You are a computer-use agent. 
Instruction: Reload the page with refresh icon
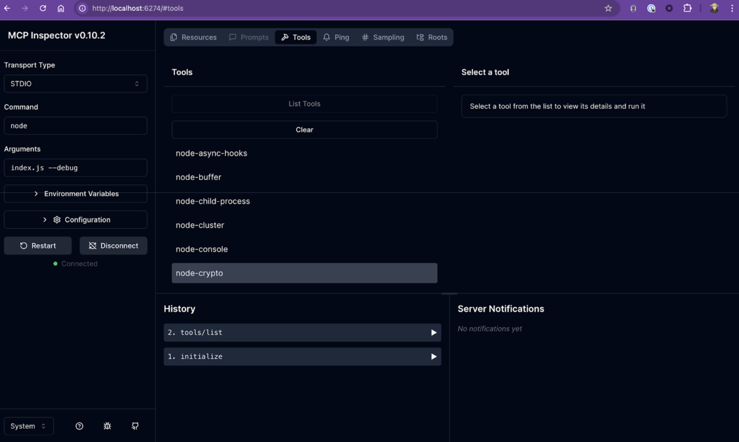pyautogui.click(x=43, y=8)
